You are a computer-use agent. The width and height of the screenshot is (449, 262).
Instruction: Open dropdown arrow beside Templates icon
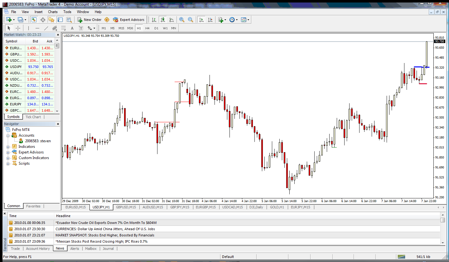[x=249, y=20]
